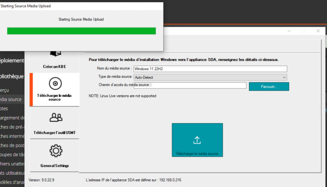Maximize the media manager window
The height and width of the screenshot is (187, 327).
303,31
